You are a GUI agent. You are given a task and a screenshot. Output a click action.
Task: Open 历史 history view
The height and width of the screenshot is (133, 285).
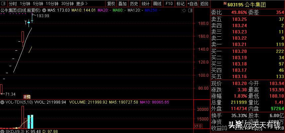134,4
